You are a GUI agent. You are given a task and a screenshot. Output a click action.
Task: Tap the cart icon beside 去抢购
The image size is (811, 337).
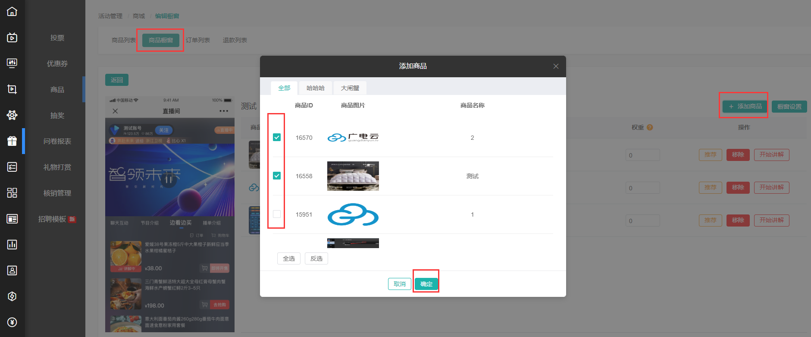205,305
